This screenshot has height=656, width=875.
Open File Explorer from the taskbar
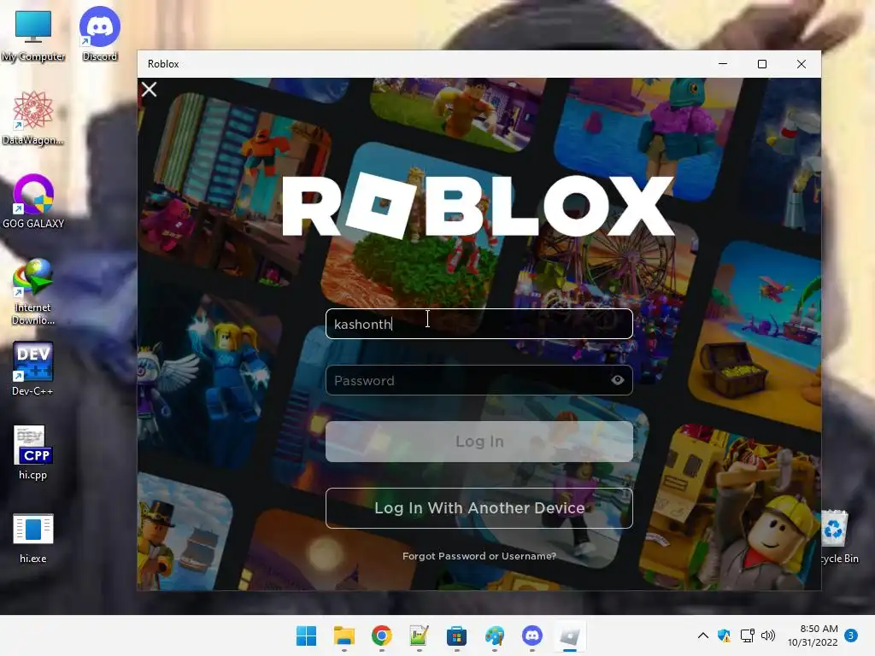[344, 635]
